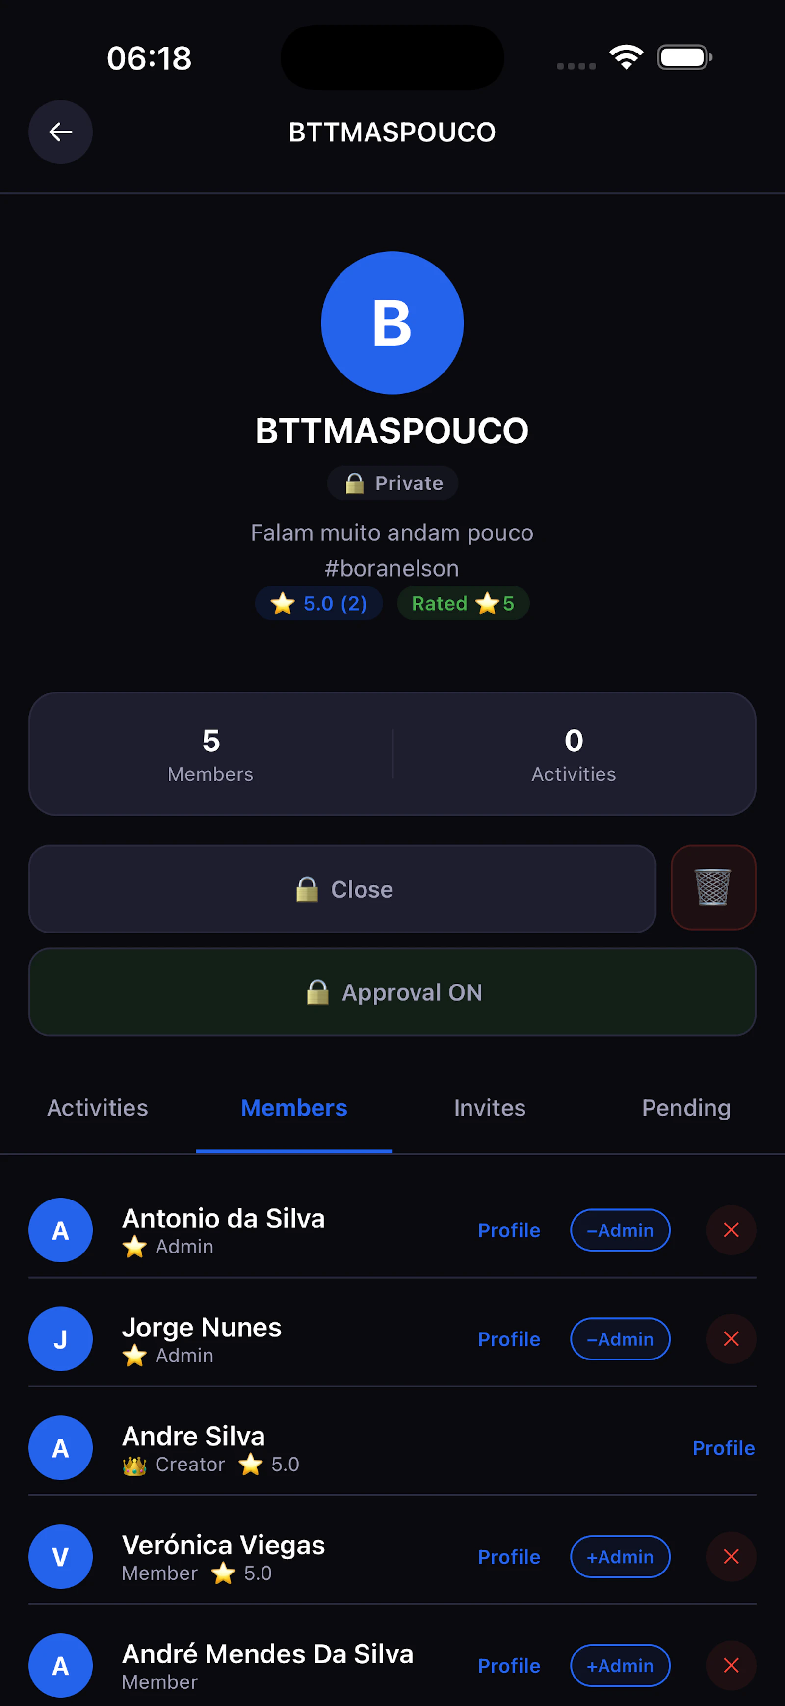Toggle the Approval ON setting
Image resolution: width=785 pixels, height=1706 pixels.
pos(392,991)
